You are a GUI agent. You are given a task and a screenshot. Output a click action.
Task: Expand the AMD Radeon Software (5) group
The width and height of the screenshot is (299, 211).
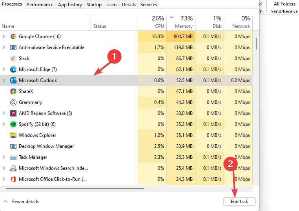pos(4,113)
